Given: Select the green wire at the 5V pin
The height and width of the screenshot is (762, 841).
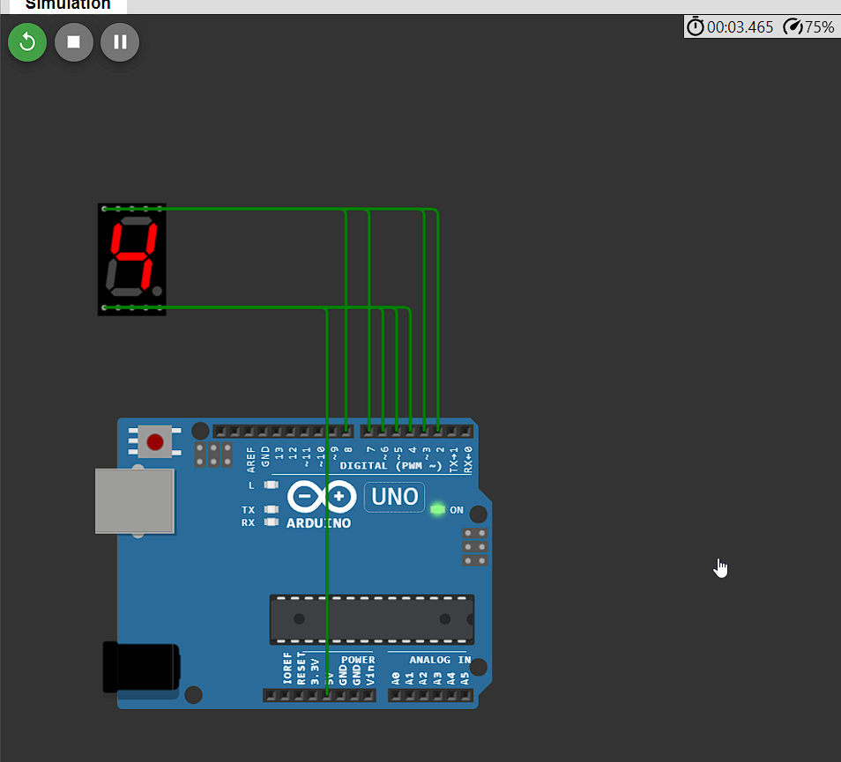Looking at the screenshot, I should tap(327, 573).
